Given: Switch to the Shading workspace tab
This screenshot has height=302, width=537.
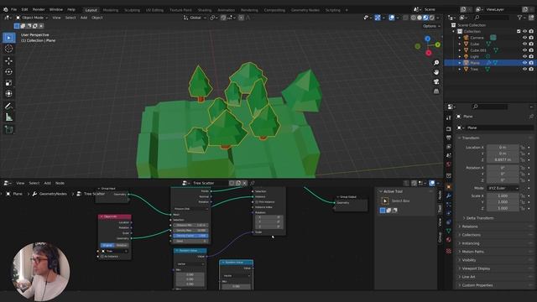Looking at the screenshot, I should pos(205,10).
